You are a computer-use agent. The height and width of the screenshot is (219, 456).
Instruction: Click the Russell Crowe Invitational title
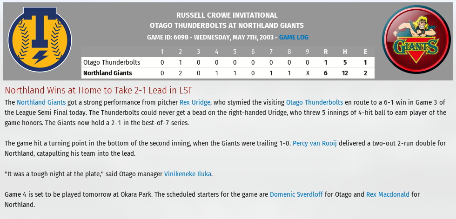click(227, 15)
